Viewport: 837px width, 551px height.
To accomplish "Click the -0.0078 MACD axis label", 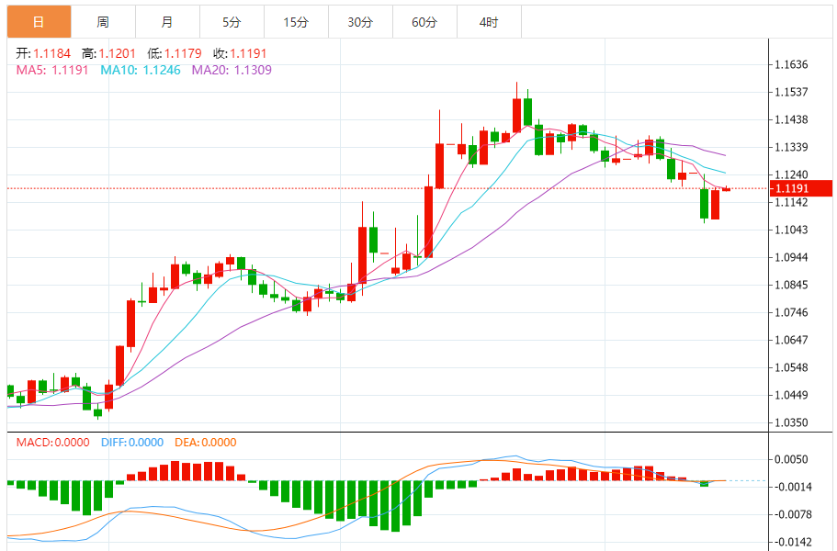I will coord(791,515).
